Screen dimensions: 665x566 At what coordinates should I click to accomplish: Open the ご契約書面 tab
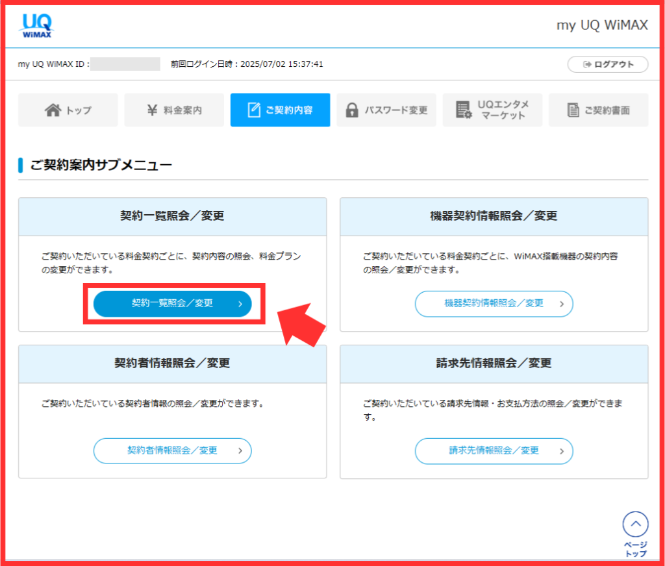(x=598, y=110)
